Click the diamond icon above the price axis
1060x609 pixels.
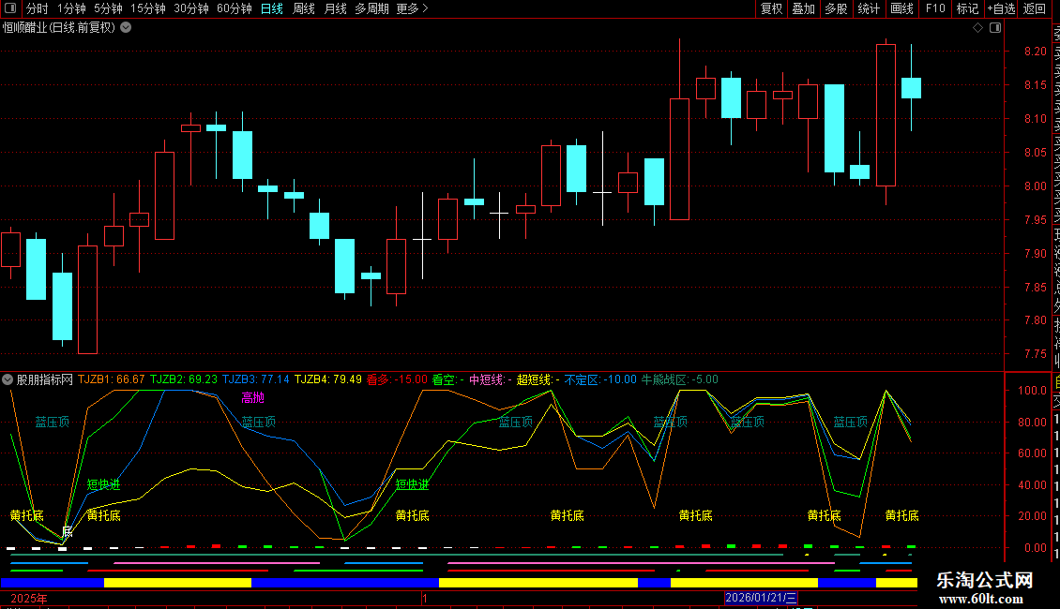[977, 28]
